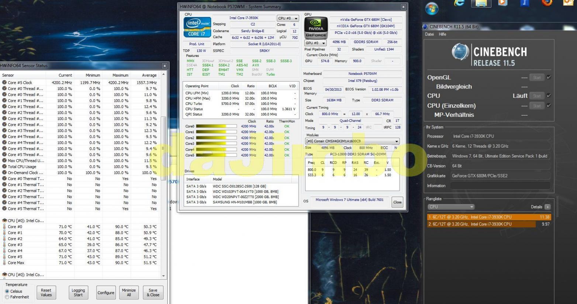
Task: Click Start button for CPU (Einzelkern) test
Action: (x=537, y=106)
